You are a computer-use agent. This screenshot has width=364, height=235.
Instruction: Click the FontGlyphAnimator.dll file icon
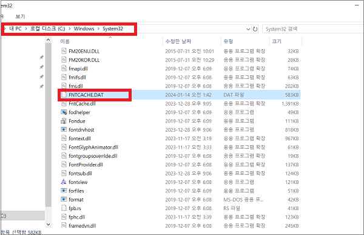point(64,147)
